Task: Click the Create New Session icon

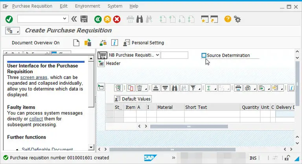Action: (204, 19)
